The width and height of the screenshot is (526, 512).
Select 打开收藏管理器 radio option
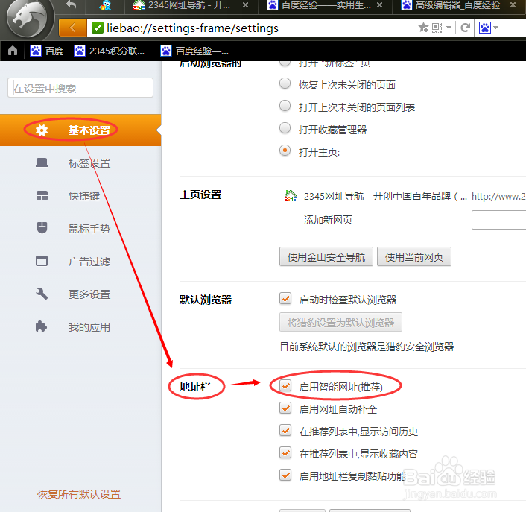tap(285, 128)
